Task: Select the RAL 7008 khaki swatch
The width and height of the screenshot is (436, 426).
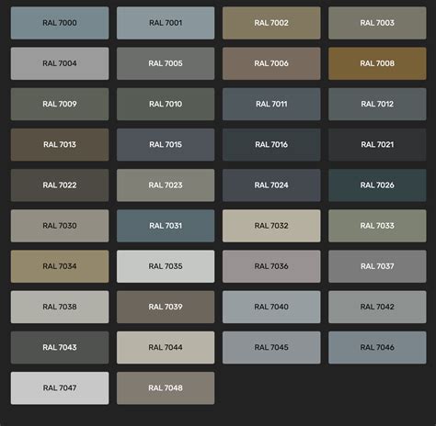Action: click(377, 63)
